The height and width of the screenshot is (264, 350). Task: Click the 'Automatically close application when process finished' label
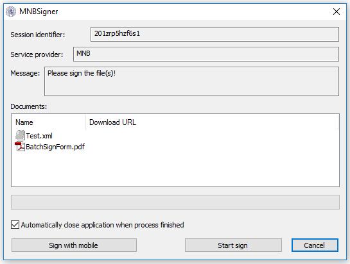[x=103, y=225]
